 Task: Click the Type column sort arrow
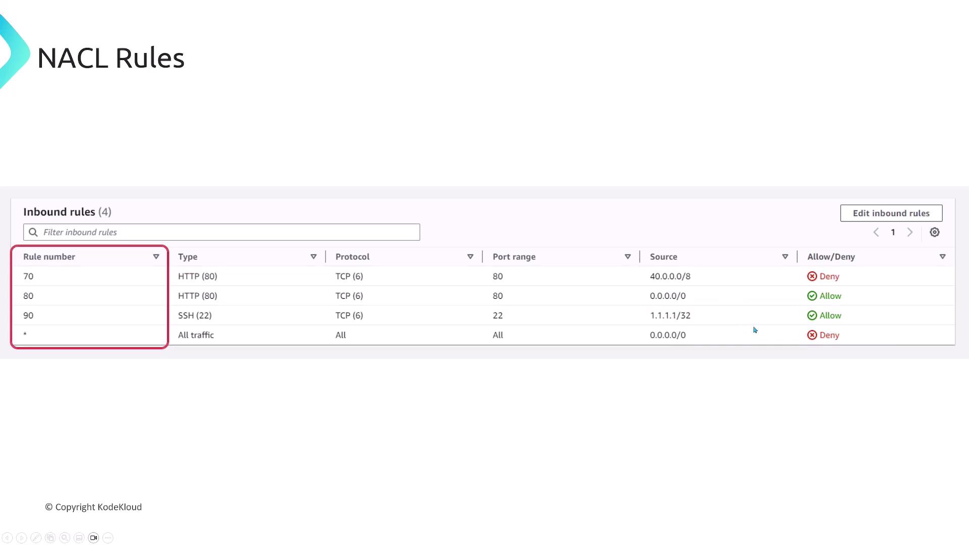pos(313,257)
